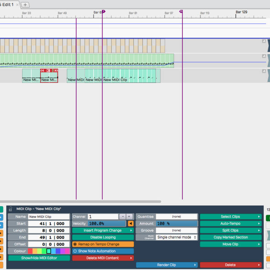Toggle Disable Looping for the clip
Image resolution: width=270 pixels, height=270 pixels.
coord(103,237)
